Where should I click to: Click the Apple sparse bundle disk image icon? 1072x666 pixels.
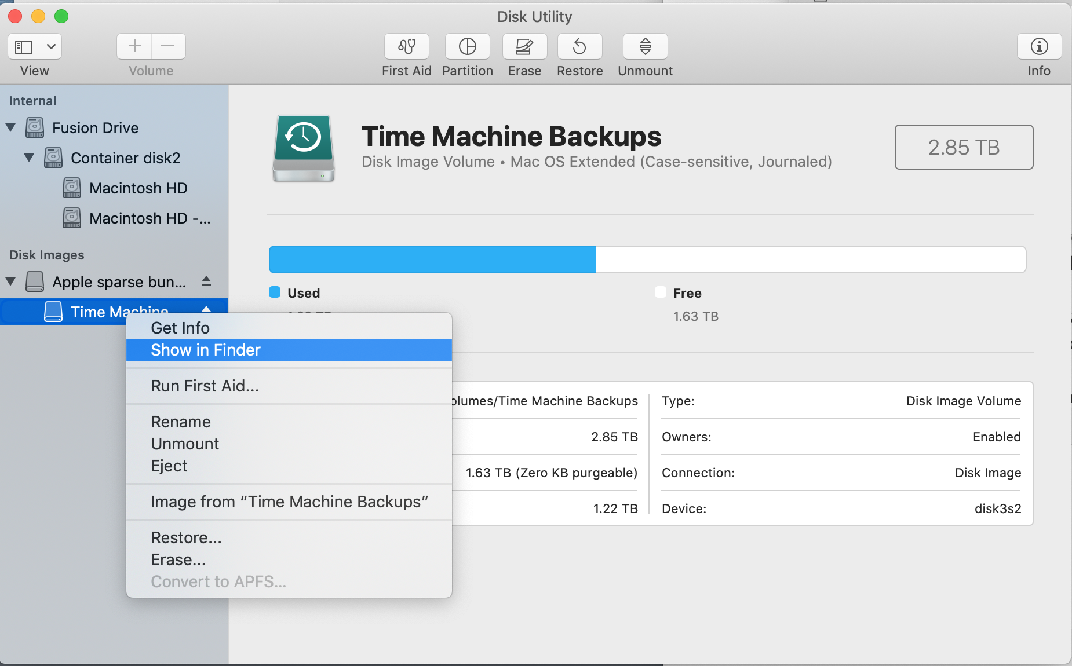[35, 281]
